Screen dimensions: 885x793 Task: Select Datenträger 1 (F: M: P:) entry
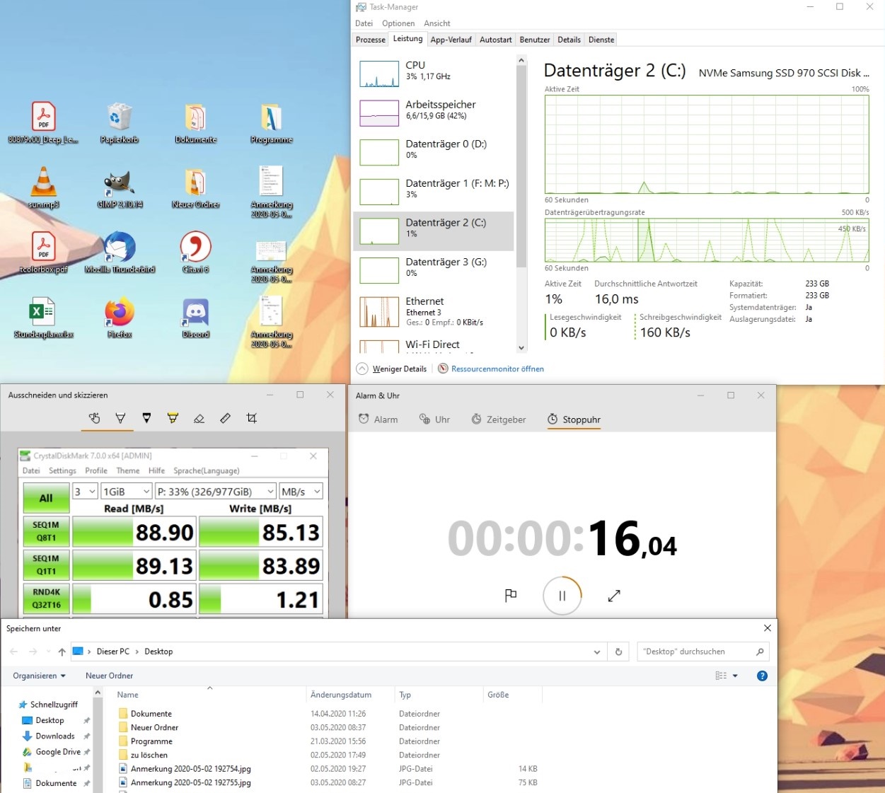coord(434,192)
